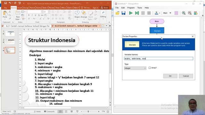The height and width of the screenshot is (115, 205).
Task: Select slide 1 thumbnail in the slide panel
Action: (10, 33)
